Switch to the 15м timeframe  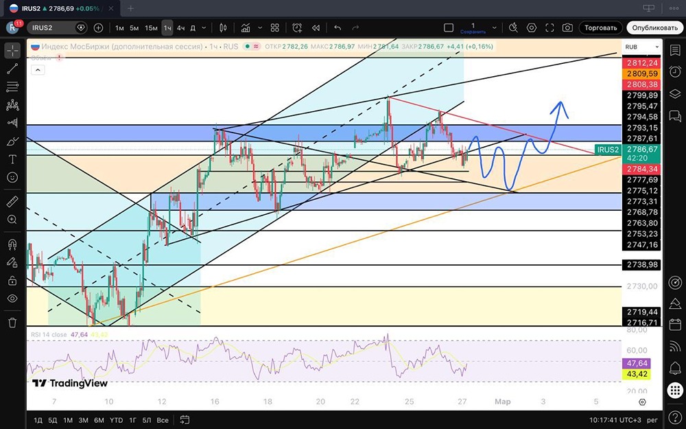tap(151, 27)
